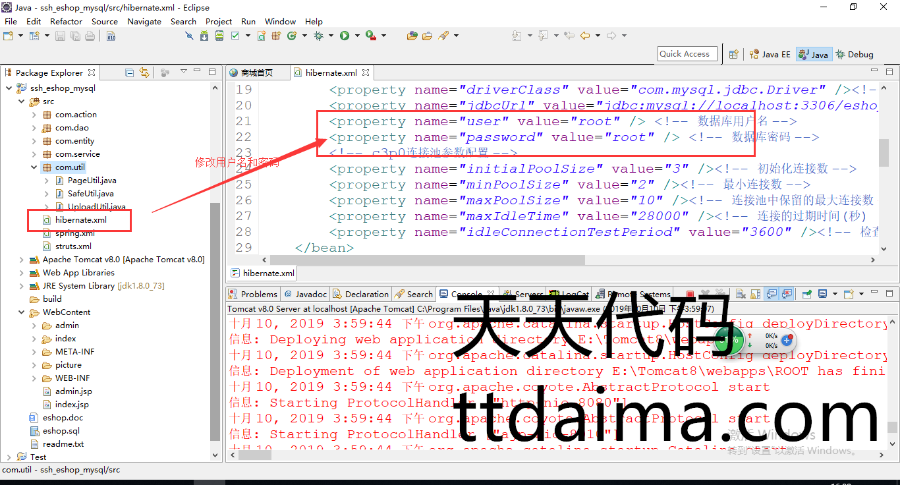Click the Debug bug icon in toolbar

click(319, 36)
